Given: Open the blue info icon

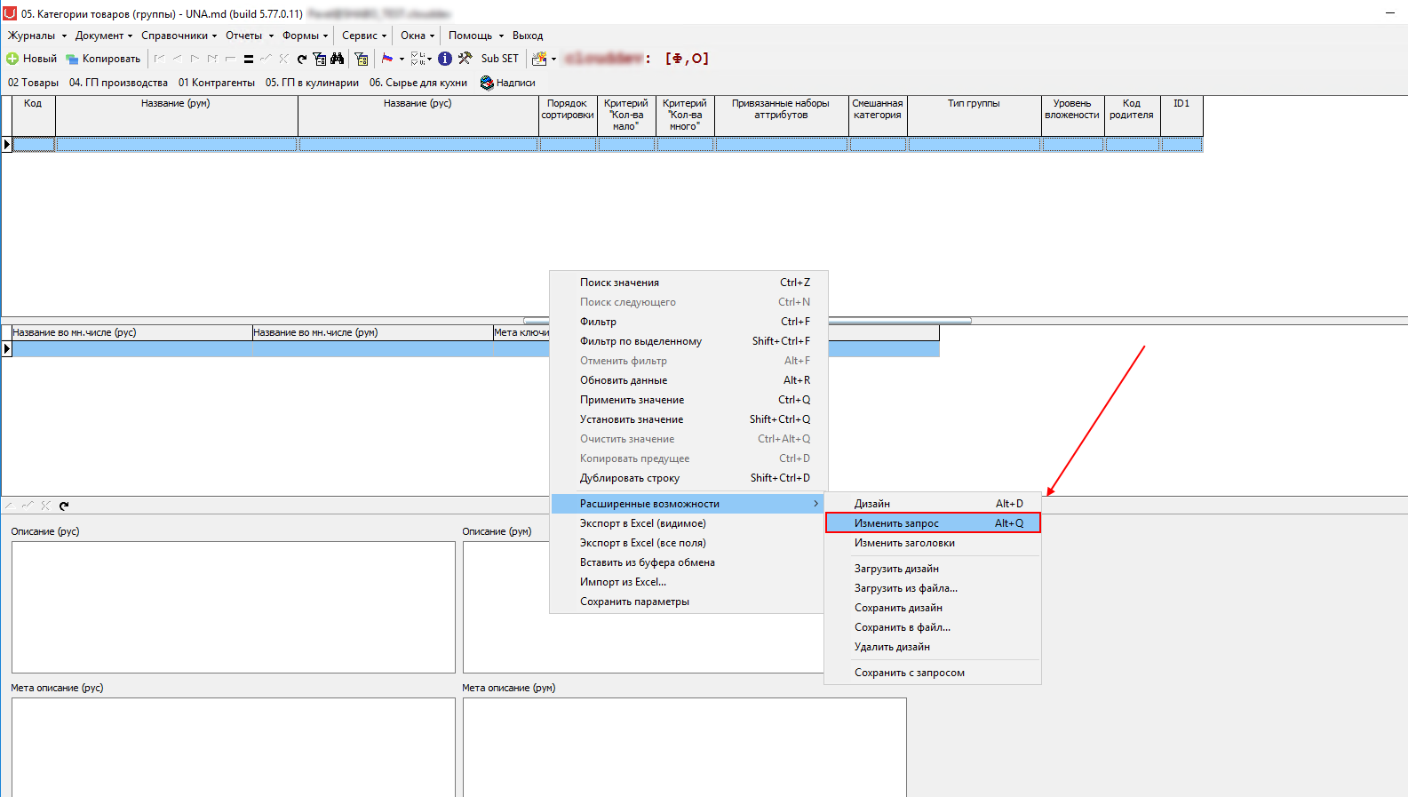Looking at the screenshot, I should click(x=445, y=59).
